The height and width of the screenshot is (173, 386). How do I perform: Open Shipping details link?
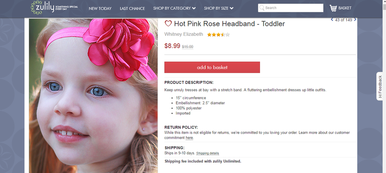(208, 153)
